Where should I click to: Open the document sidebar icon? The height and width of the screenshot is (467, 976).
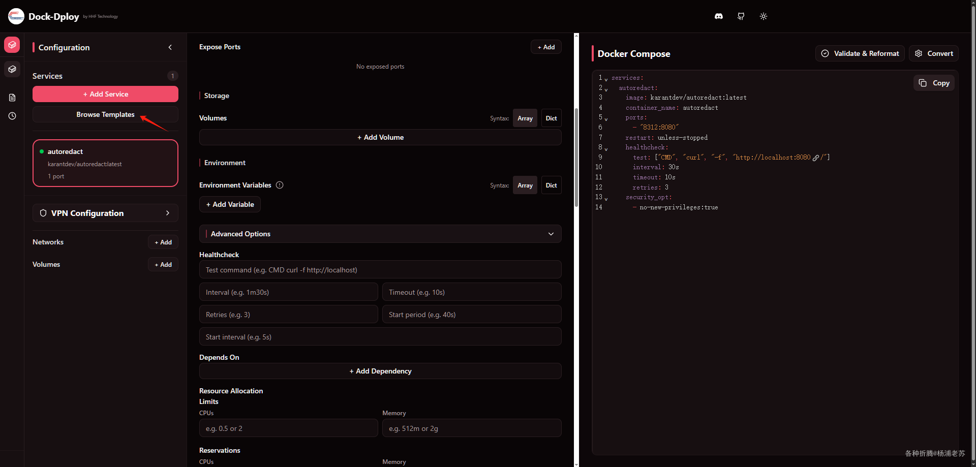tap(12, 98)
